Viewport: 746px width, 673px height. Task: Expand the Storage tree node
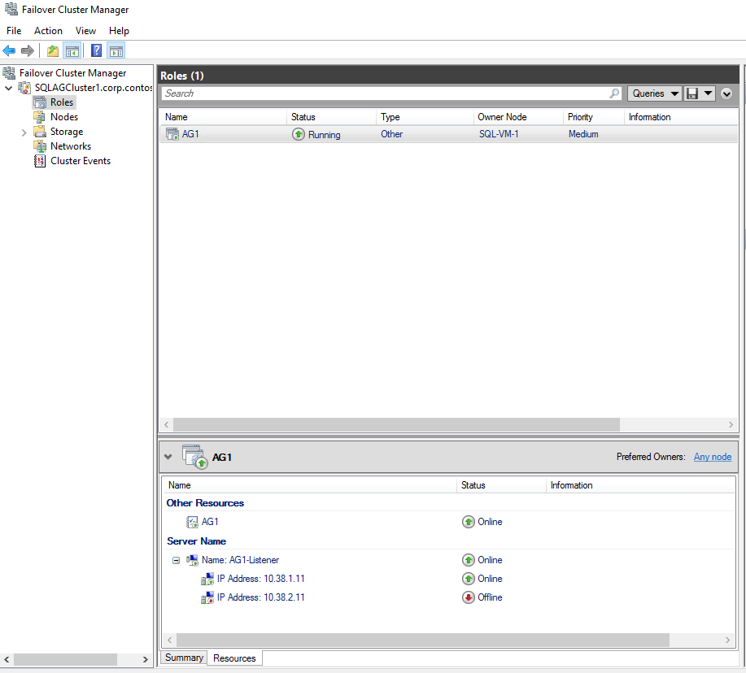[x=24, y=132]
